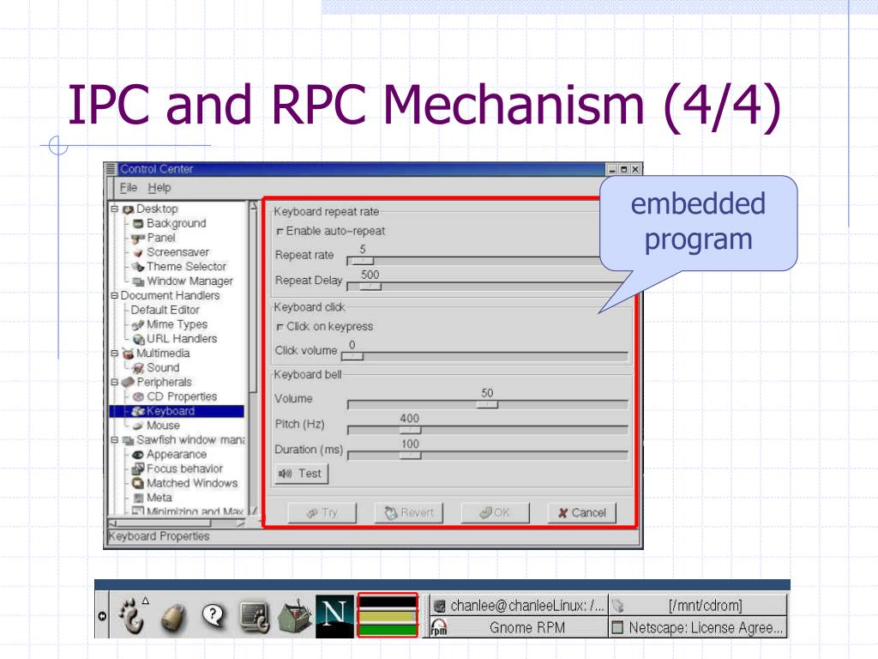Viewport: 878px width, 659px height.
Task: Switch to chanlee@chanleeLinux terminal task
Action: [519, 606]
